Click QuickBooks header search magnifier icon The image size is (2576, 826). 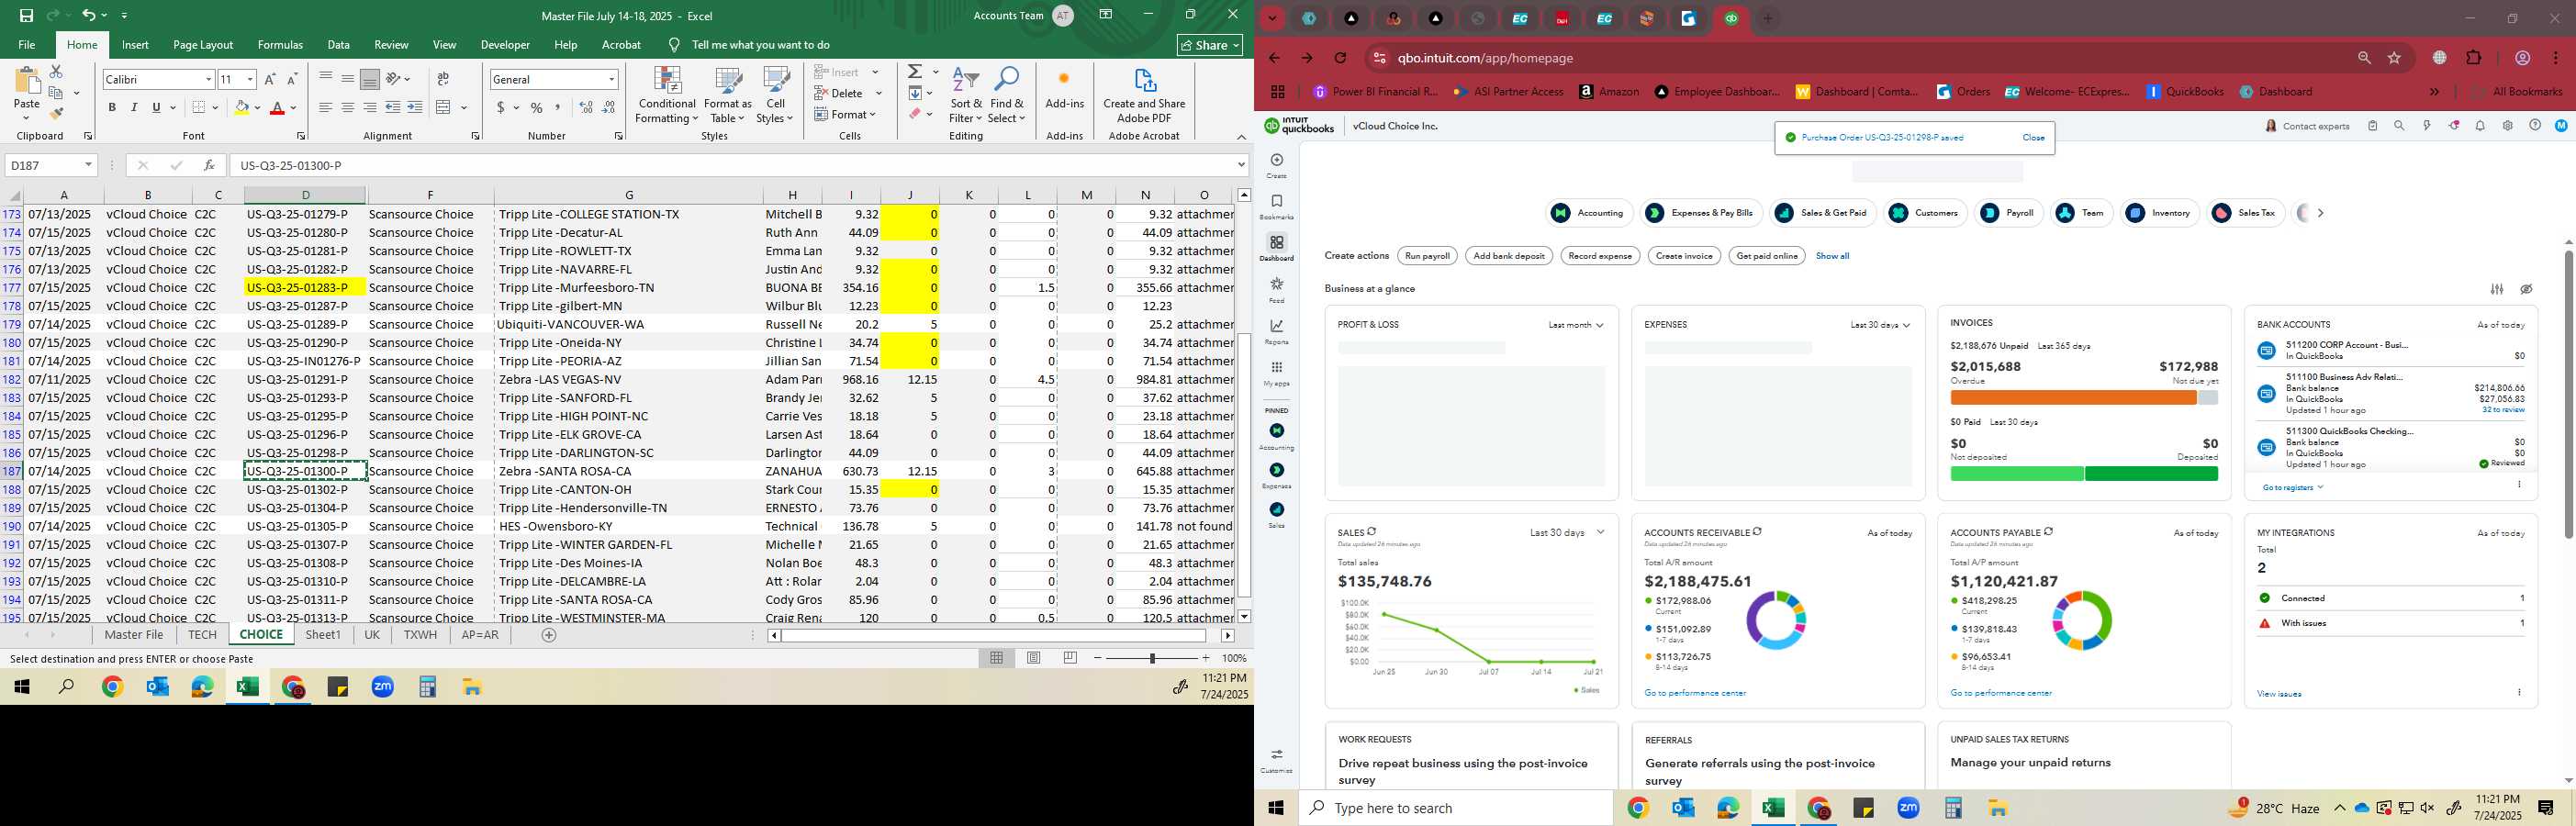2399,126
